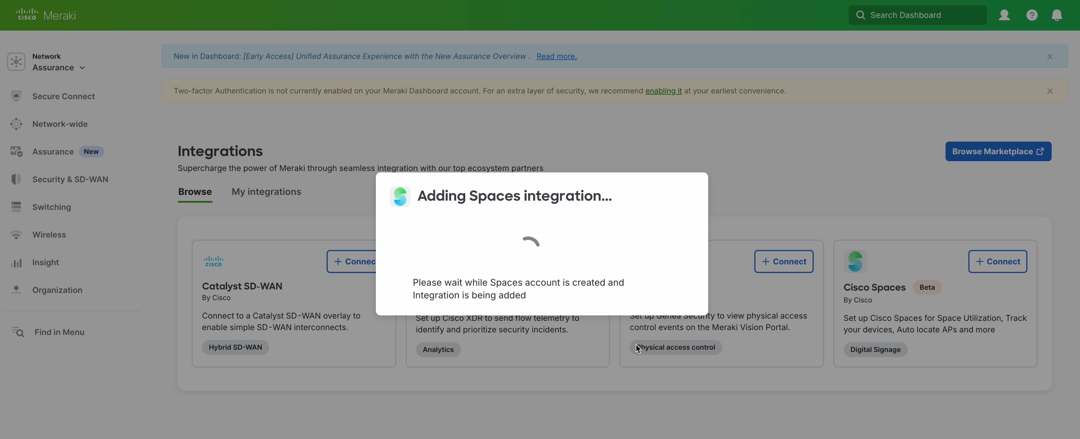Click 'Supercharge the power of Meraki' subtitle
Viewport: 1080px width, 439px height.
coord(360,168)
